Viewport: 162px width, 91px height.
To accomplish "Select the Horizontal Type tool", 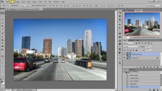I will pyautogui.click(x=3, y=63).
